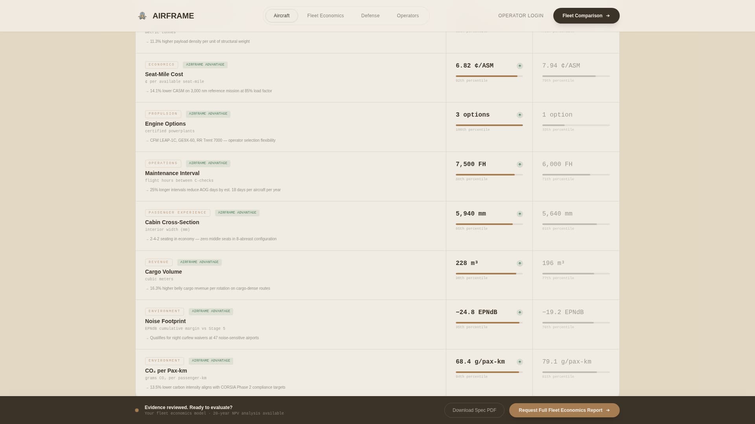Image resolution: width=755 pixels, height=424 pixels.
Task: Click the arrow icon next to Noise Footprint value
Action: pyautogui.click(x=519, y=313)
